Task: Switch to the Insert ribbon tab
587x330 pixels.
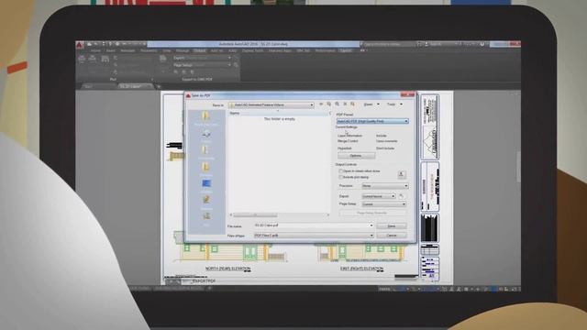Action: click(x=110, y=50)
